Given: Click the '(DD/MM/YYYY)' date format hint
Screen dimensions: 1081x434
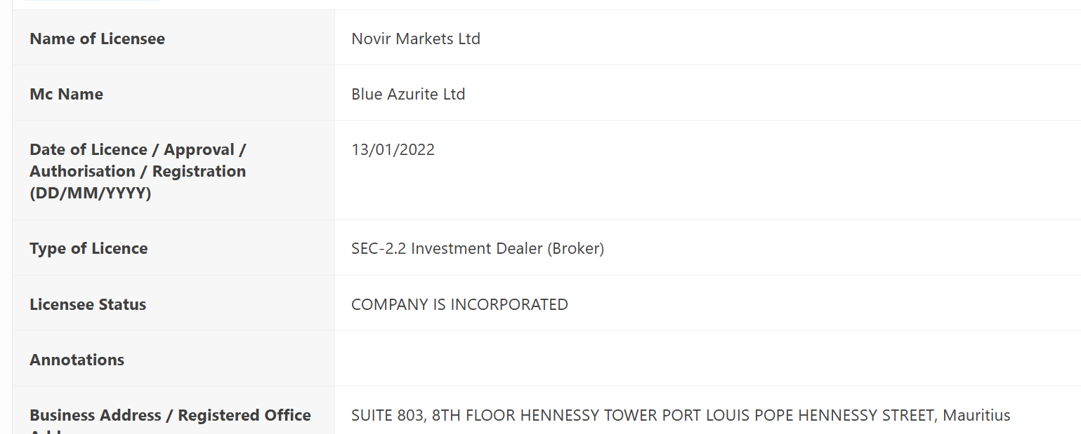Looking at the screenshot, I should pos(91,193).
